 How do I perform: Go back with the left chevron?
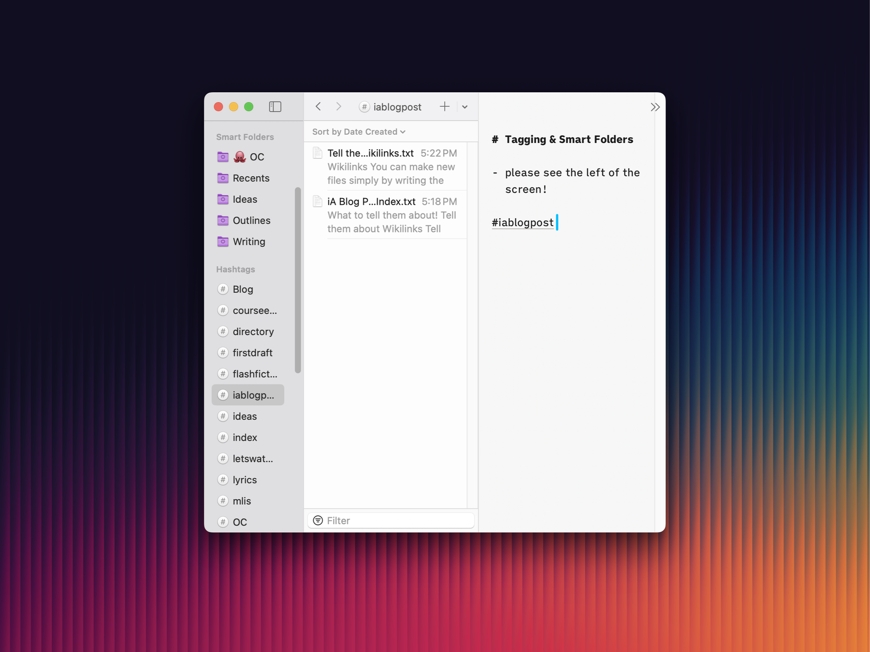point(318,107)
